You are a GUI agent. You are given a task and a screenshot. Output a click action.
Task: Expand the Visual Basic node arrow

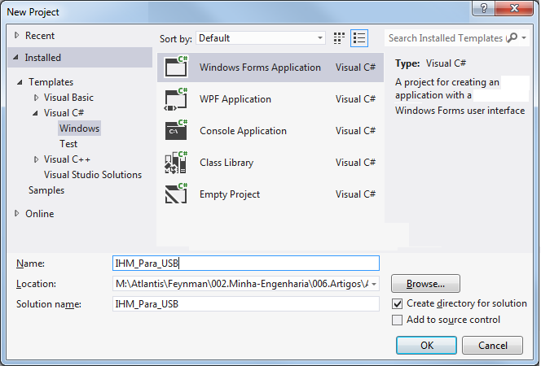pyautogui.click(x=36, y=98)
